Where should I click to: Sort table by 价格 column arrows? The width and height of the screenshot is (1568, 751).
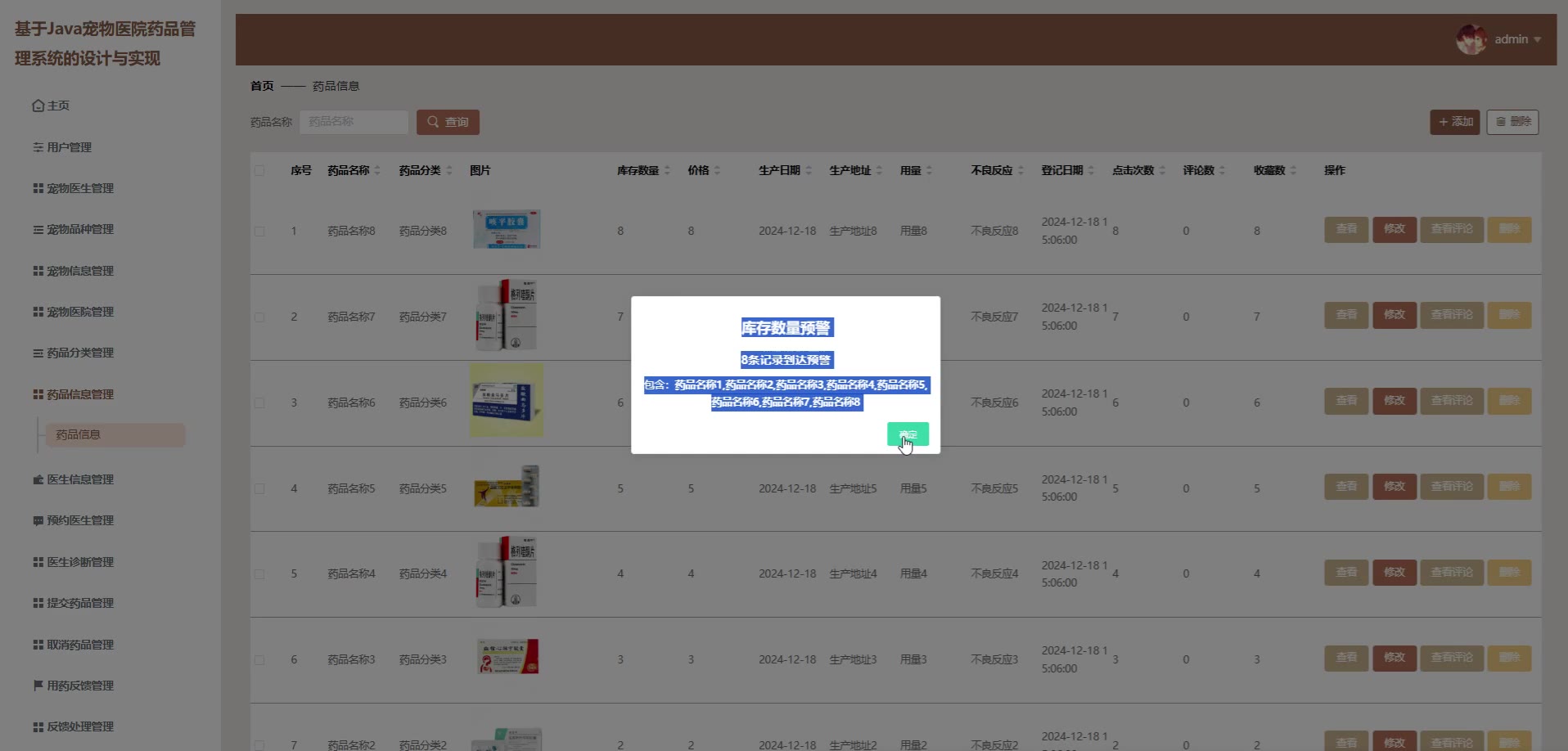click(717, 170)
